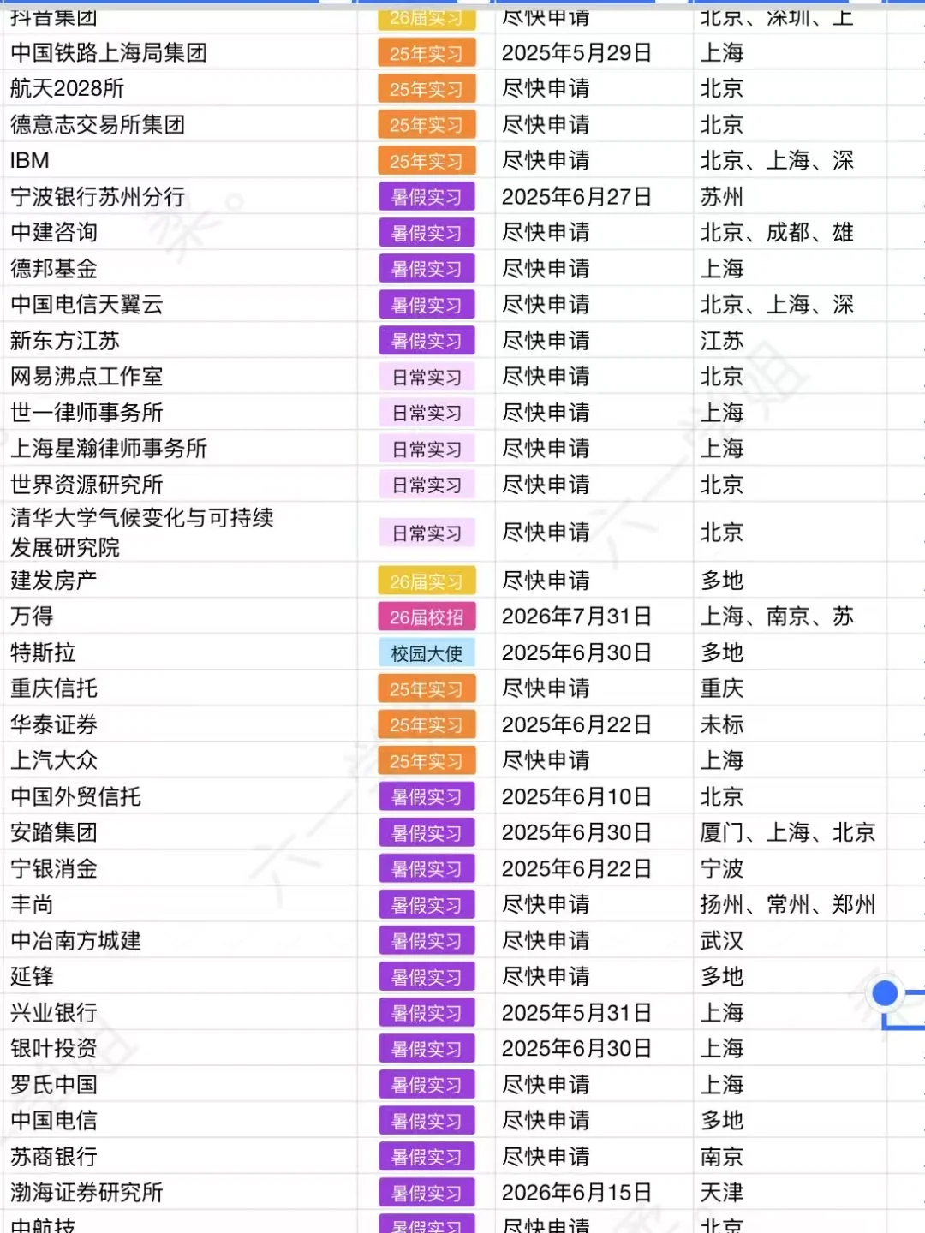Click the 校园大使 tag
925x1233 pixels.
pyautogui.click(x=426, y=653)
